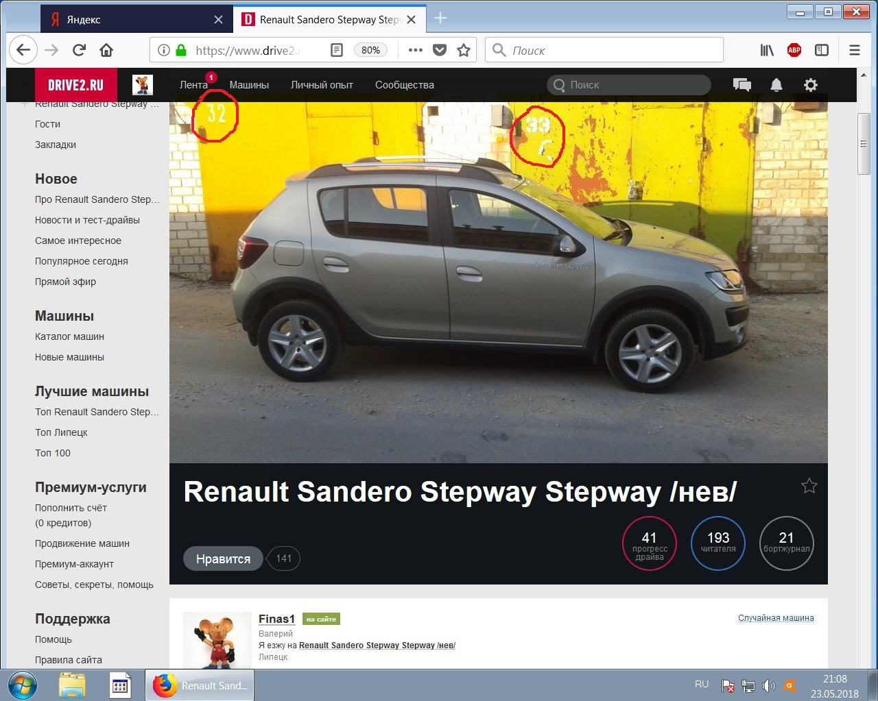Open Случайная машина link

pos(776,618)
